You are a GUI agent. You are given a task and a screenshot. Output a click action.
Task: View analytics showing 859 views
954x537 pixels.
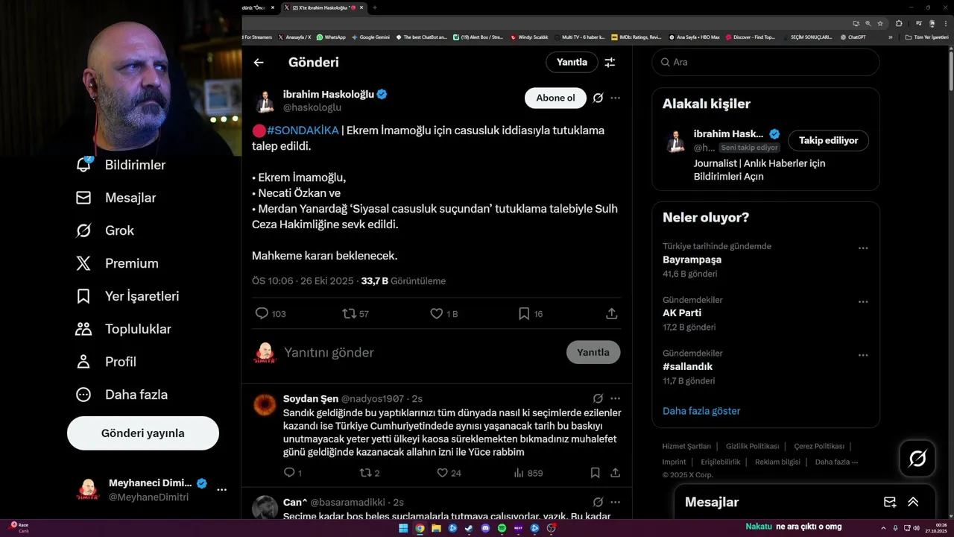[528, 473]
